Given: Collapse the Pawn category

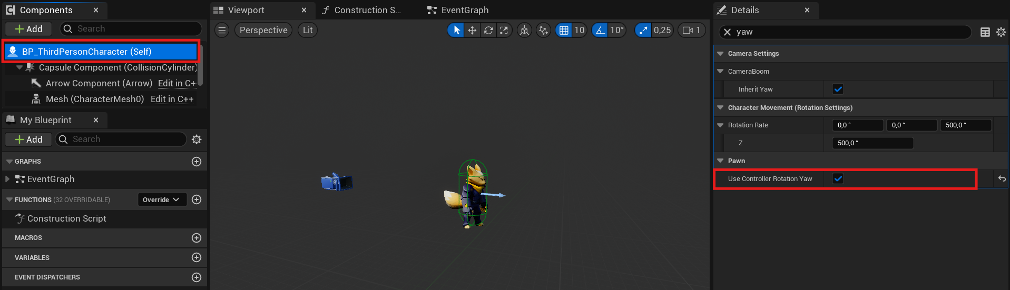Looking at the screenshot, I should 720,161.
